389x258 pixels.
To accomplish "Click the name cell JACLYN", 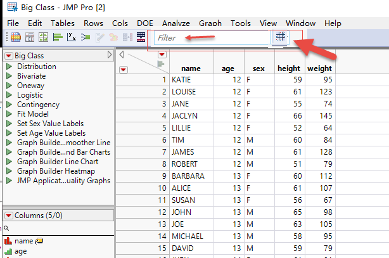I will click(191, 116).
